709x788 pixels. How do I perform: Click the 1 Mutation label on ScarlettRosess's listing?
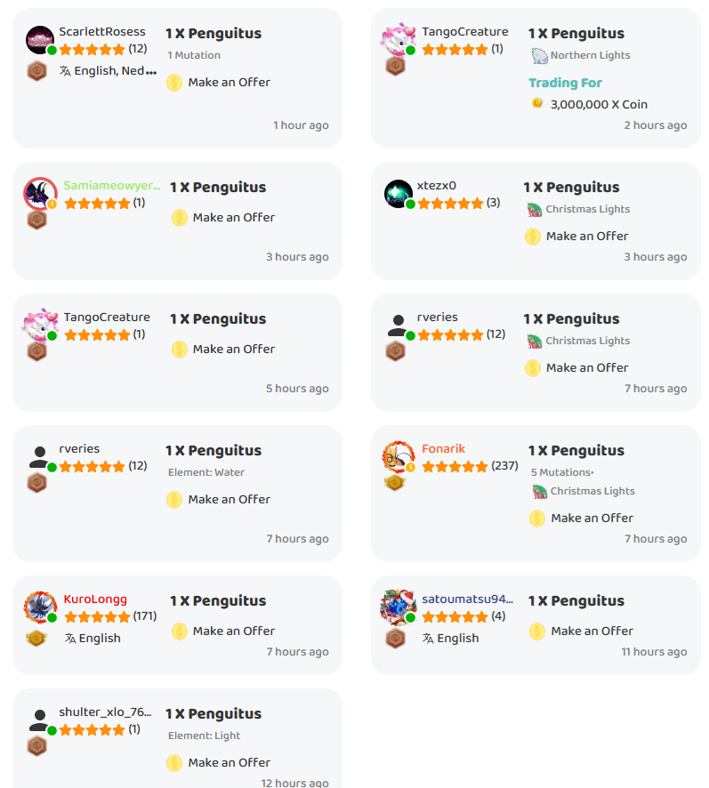tap(194, 56)
